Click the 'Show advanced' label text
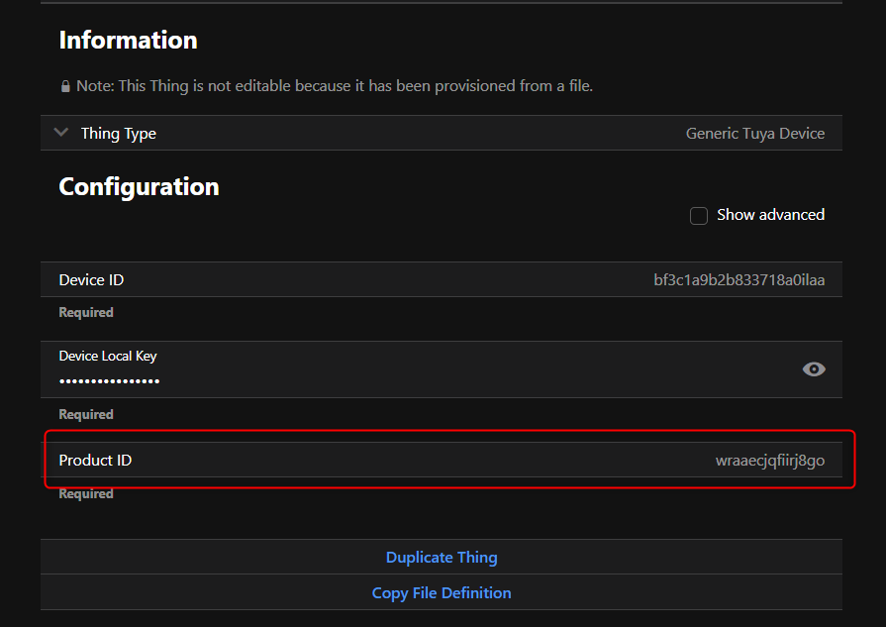Viewport: 886px width, 627px height. pyautogui.click(x=770, y=215)
